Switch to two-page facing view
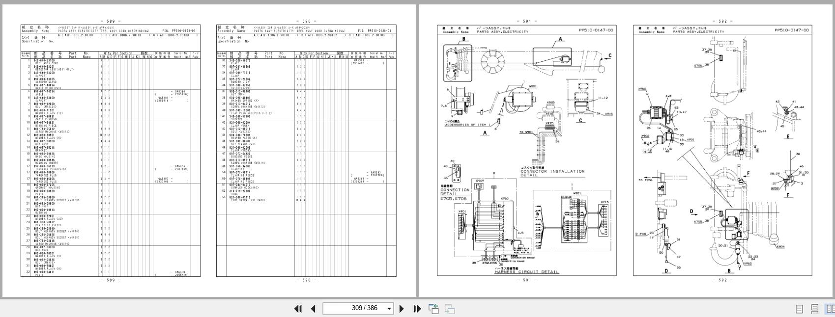The image size is (835, 317). pyautogui.click(x=830, y=309)
